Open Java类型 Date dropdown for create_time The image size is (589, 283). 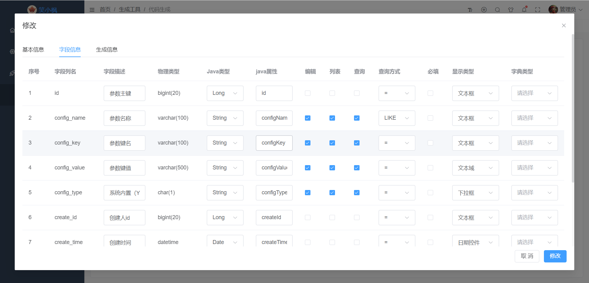click(225, 241)
